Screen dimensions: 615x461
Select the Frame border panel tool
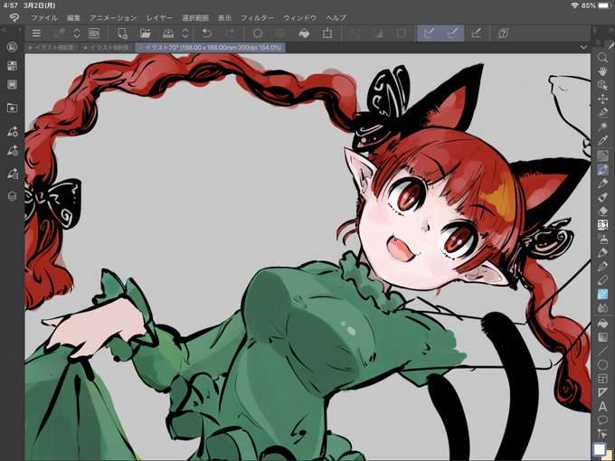click(602, 379)
